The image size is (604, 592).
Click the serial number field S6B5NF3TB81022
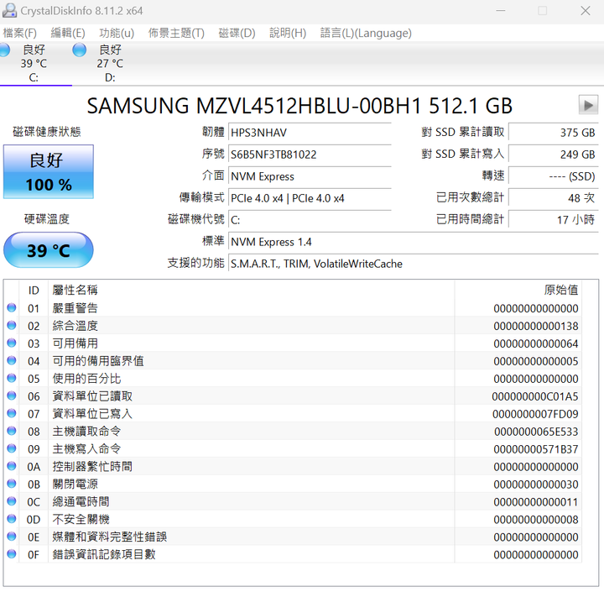[310, 155]
